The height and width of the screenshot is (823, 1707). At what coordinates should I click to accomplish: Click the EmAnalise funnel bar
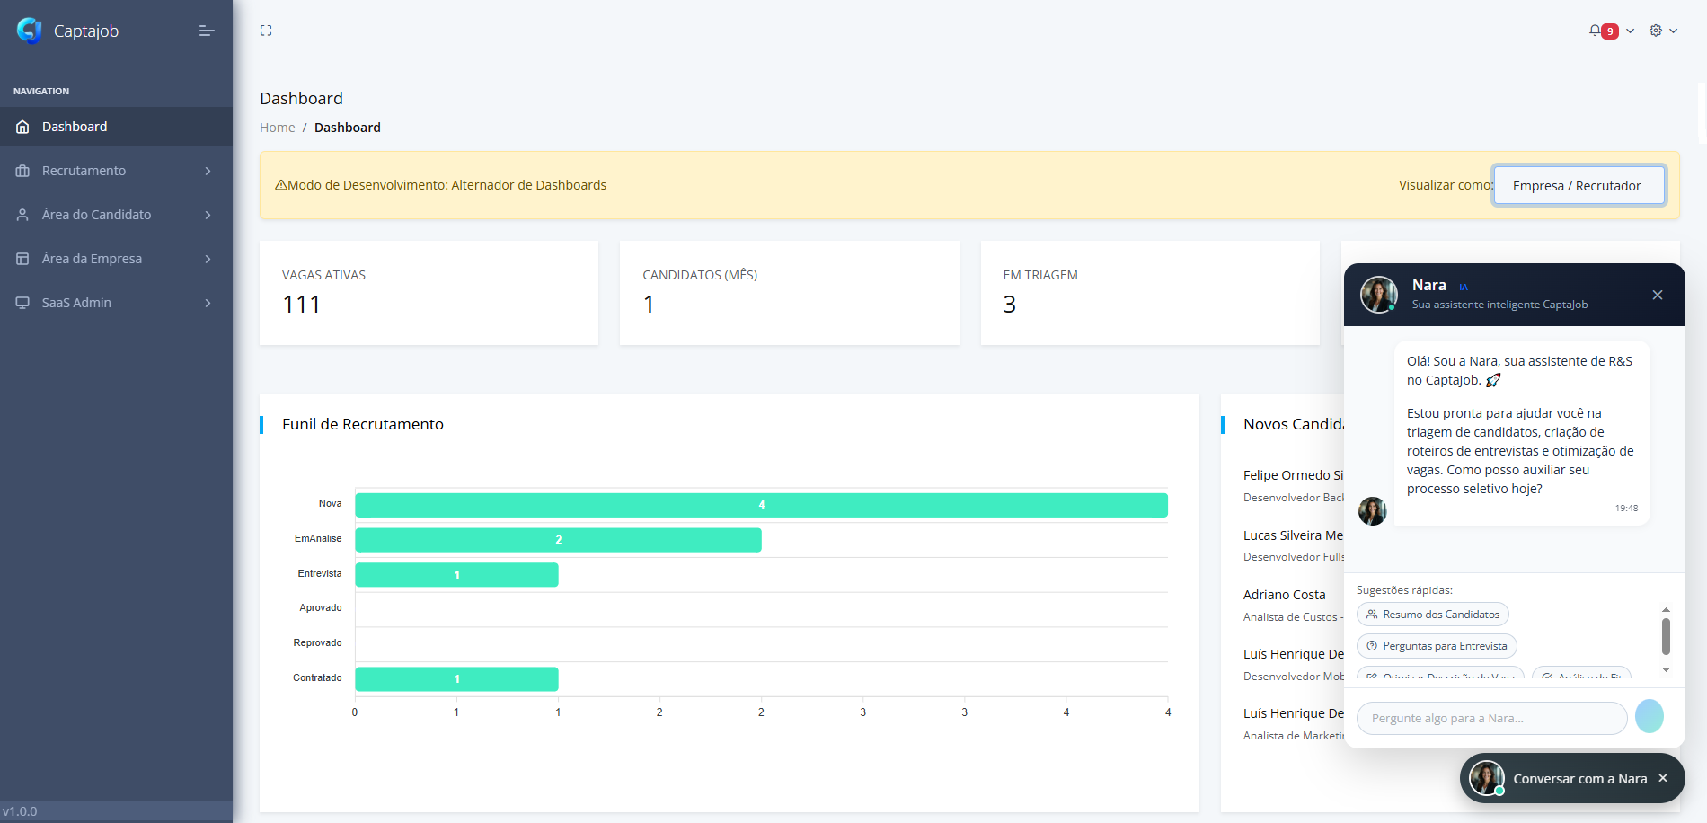click(x=558, y=540)
